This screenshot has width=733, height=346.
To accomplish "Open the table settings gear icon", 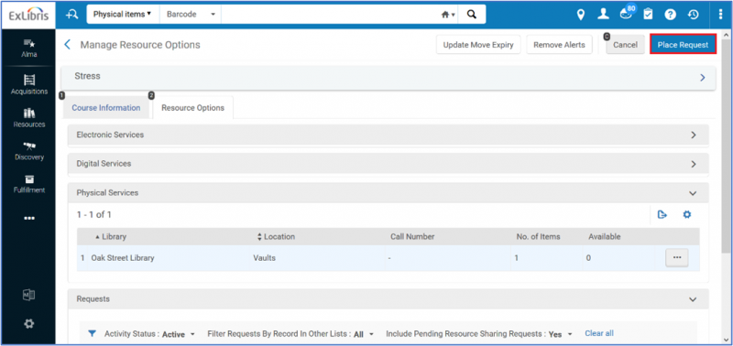I will click(686, 215).
